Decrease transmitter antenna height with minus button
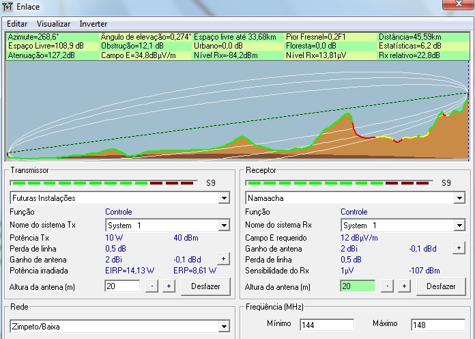This screenshot has height=339, width=475. (152, 286)
